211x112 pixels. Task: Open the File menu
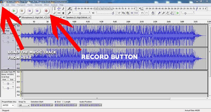[x=2, y=5]
